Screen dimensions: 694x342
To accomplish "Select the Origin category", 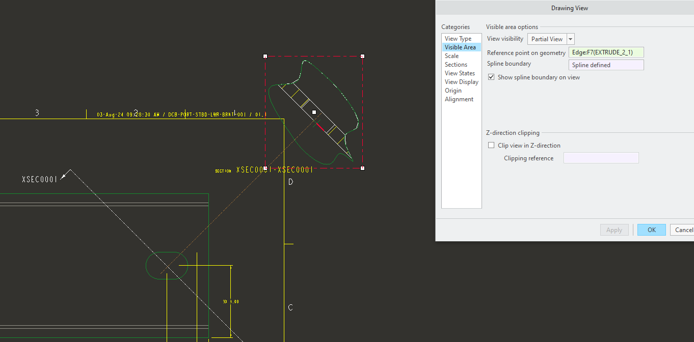I will pos(453,90).
